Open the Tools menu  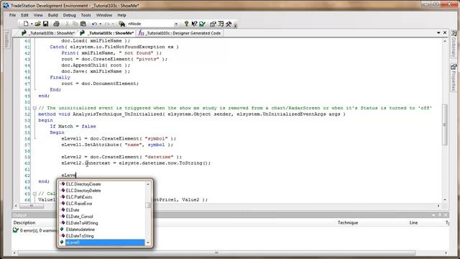tap(86, 15)
